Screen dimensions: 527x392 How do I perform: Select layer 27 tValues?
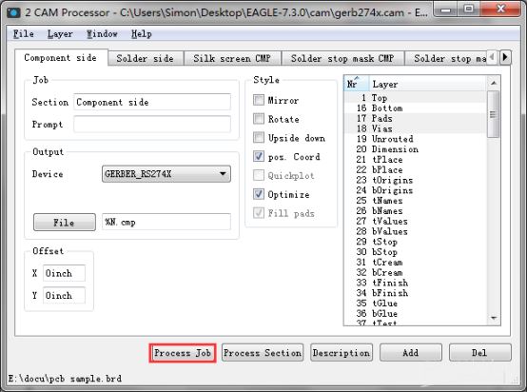(x=416, y=221)
